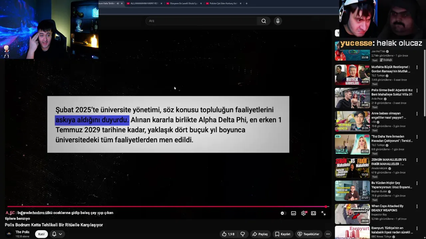Open the BBC News Türkçe channel name
The width and height of the screenshot is (426, 239).
[x=381, y=237]
